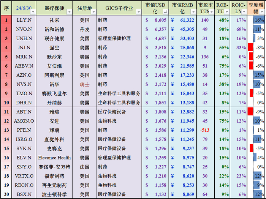Viewport: 266px width, 199px height.
Task: Select registration cell 丹麦
Action: click(84, 29)
